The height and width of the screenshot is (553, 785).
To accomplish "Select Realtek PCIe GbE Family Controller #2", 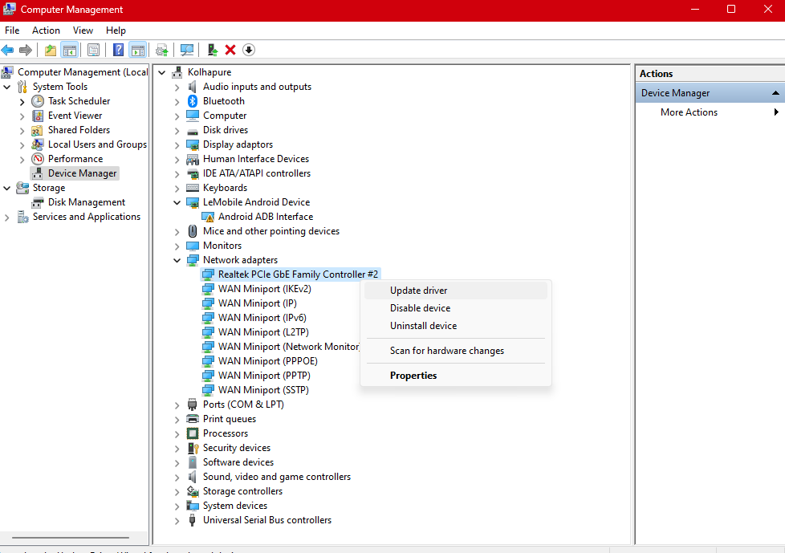I will 290,274.
